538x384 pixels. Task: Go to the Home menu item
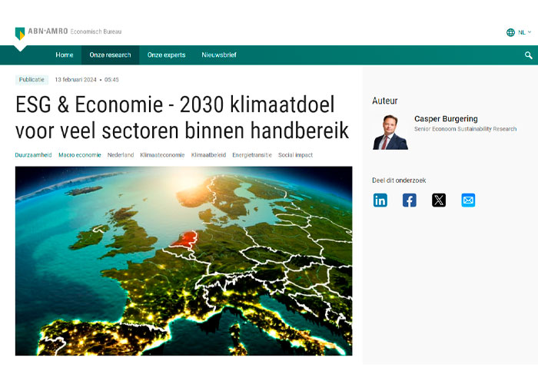pos(65,55)
